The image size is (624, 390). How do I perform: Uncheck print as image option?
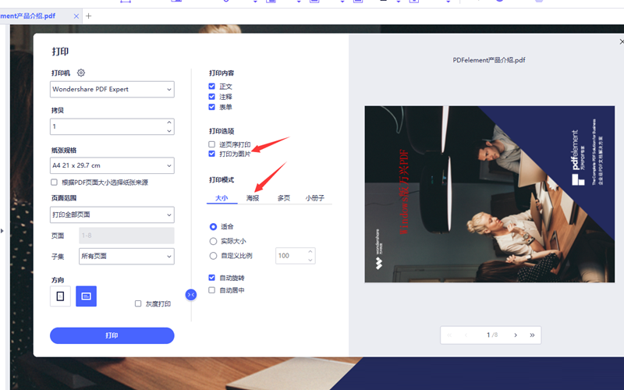[212, 154]
